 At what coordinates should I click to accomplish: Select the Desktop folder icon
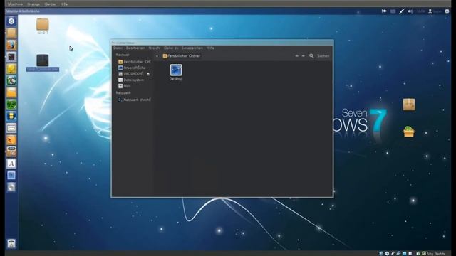(x=176, y=73)
